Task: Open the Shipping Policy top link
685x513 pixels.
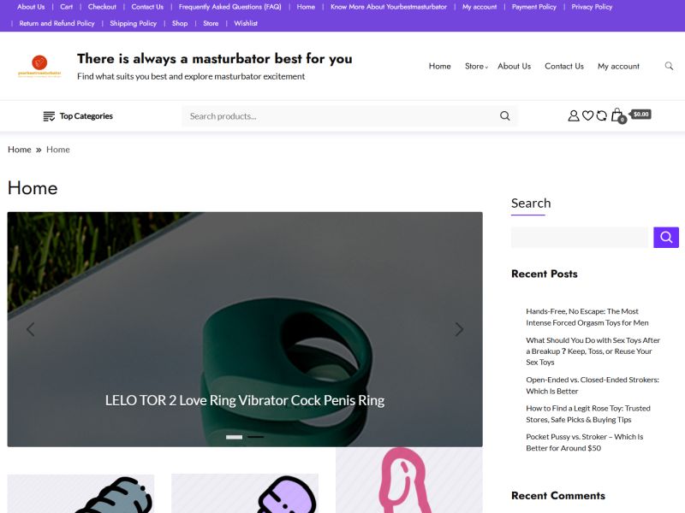Action: [x=134, y=24]
